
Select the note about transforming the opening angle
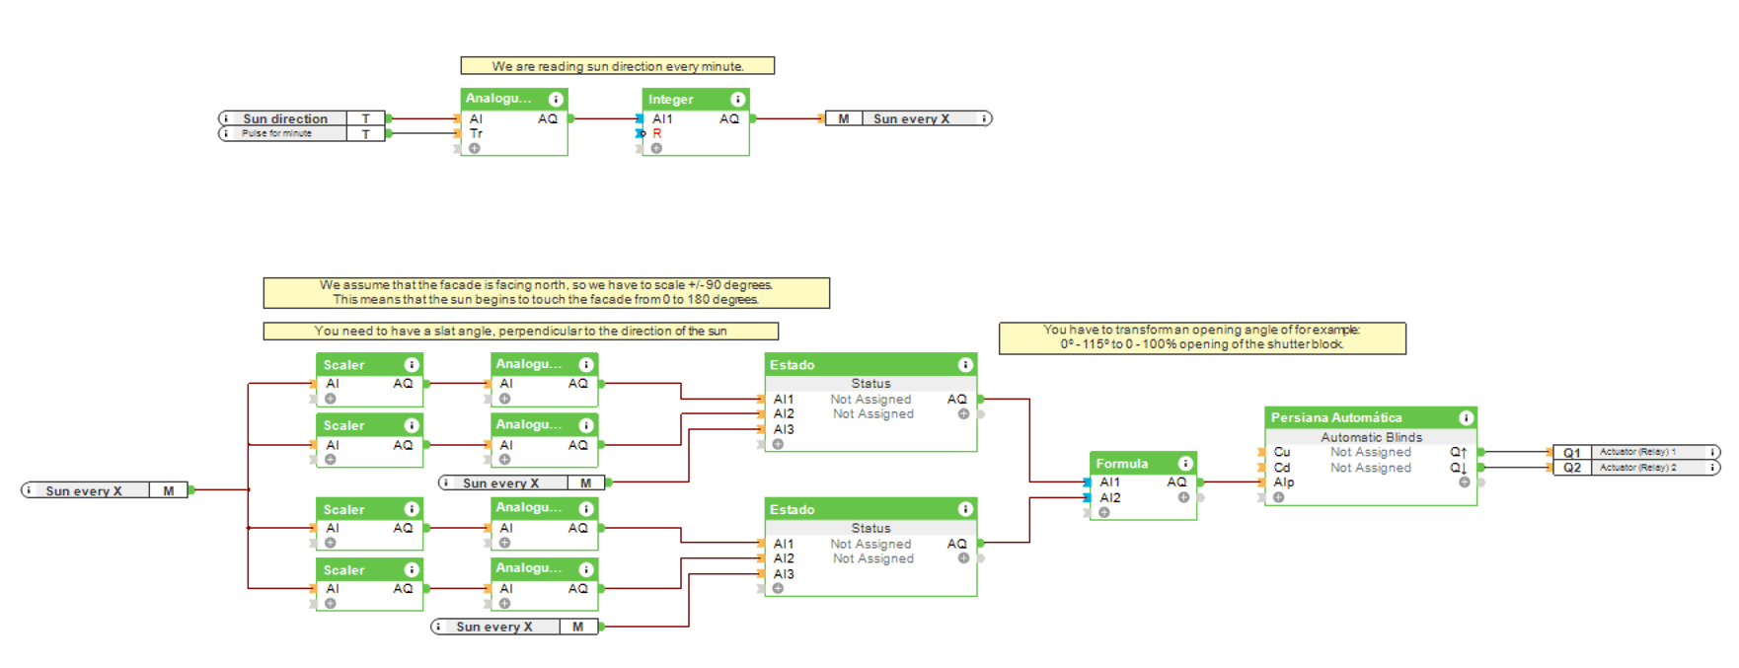1201,337
